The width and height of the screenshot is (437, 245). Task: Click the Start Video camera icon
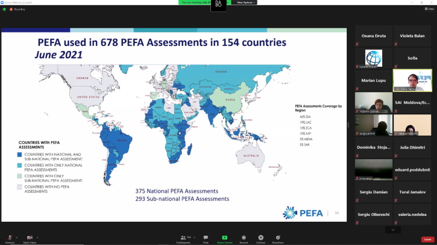point(30,239)
